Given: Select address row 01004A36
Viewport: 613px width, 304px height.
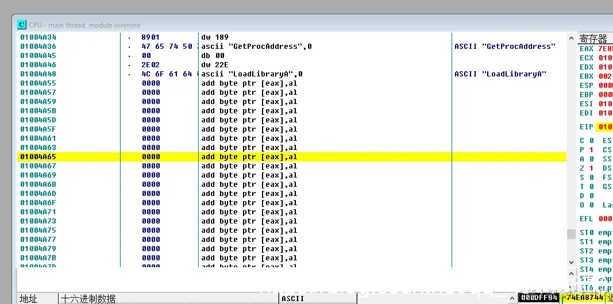Looking at the screenshot, I should (38, 47).
